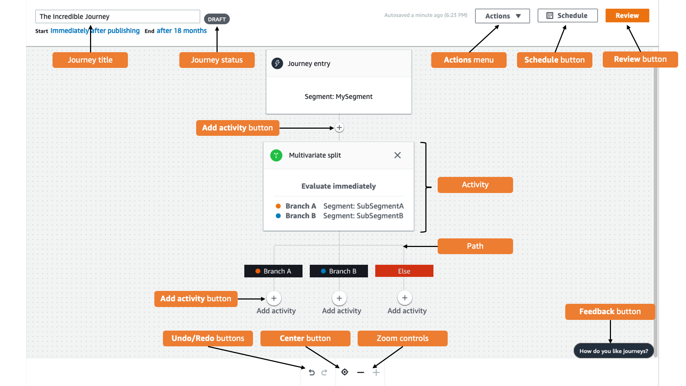Click the Multivariate split green icon
The width and height of the screenshot is (686, 386).
click(277, 155)
